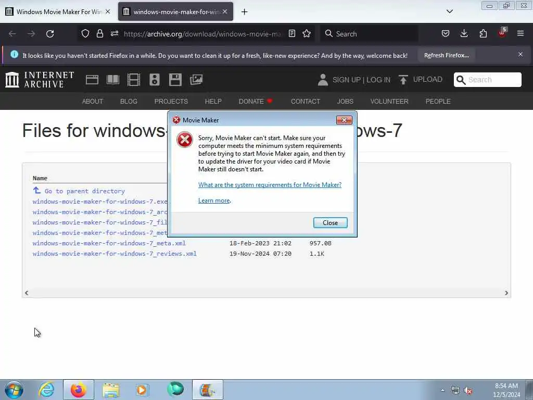Screen dimensions: 533x400
Task: Open BLOG menu item
Action: tap(129, 102)
